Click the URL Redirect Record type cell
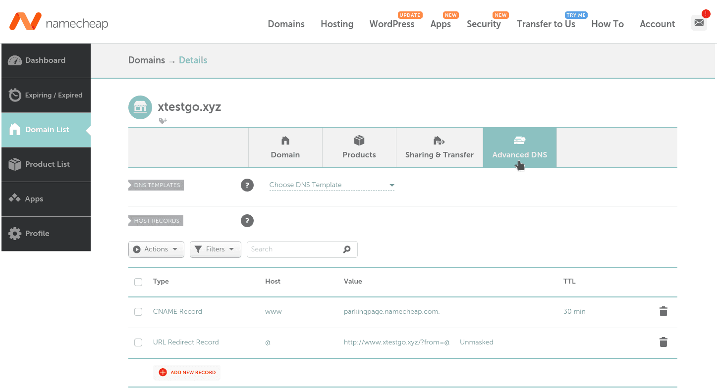 (x=186, y=342)
